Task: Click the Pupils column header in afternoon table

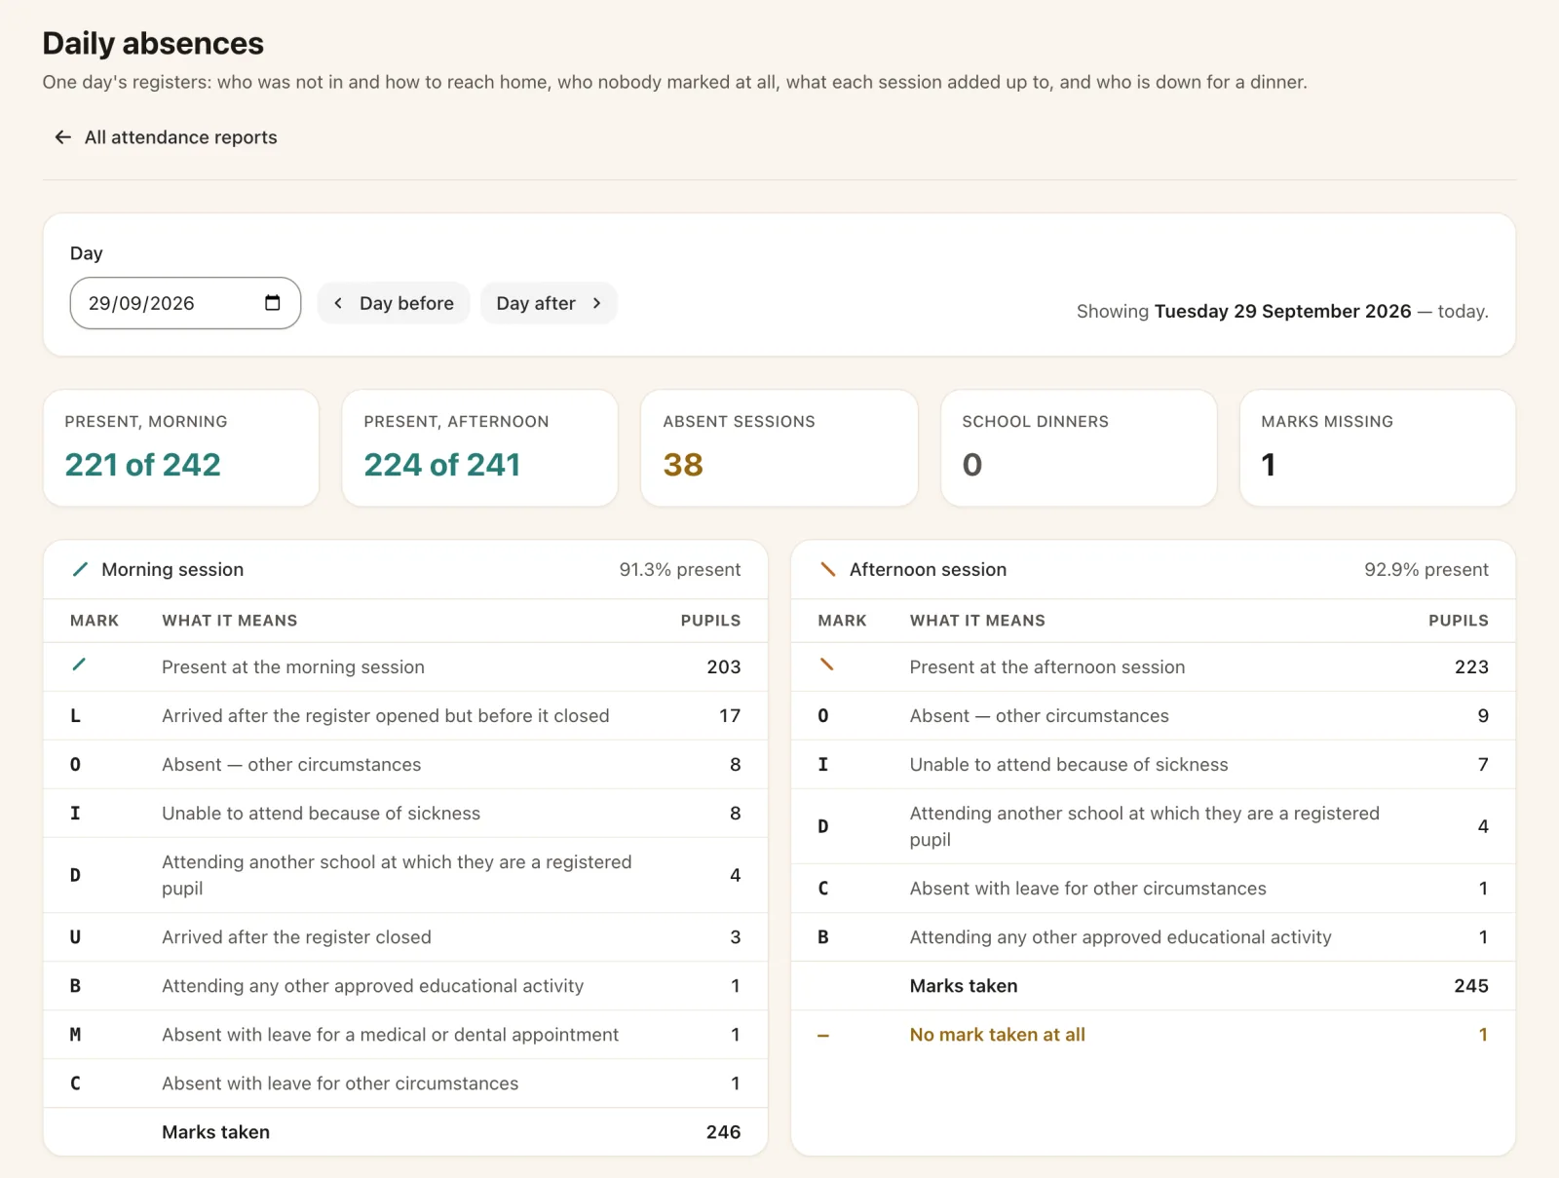Action: pyautogui.click(x=1458, y=621)
